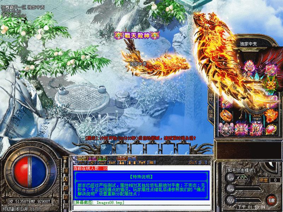Screen dimensions: 283x212
Task: Click the 回城 return-to-town button
Action: (132, 158)
